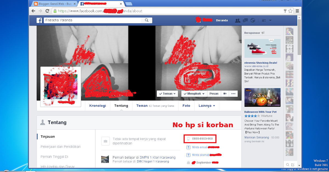Click the phone icon beside 0888-6900-968
Image resolution: width=329 pixels, height=172 pixels.
tap(188, 139)
